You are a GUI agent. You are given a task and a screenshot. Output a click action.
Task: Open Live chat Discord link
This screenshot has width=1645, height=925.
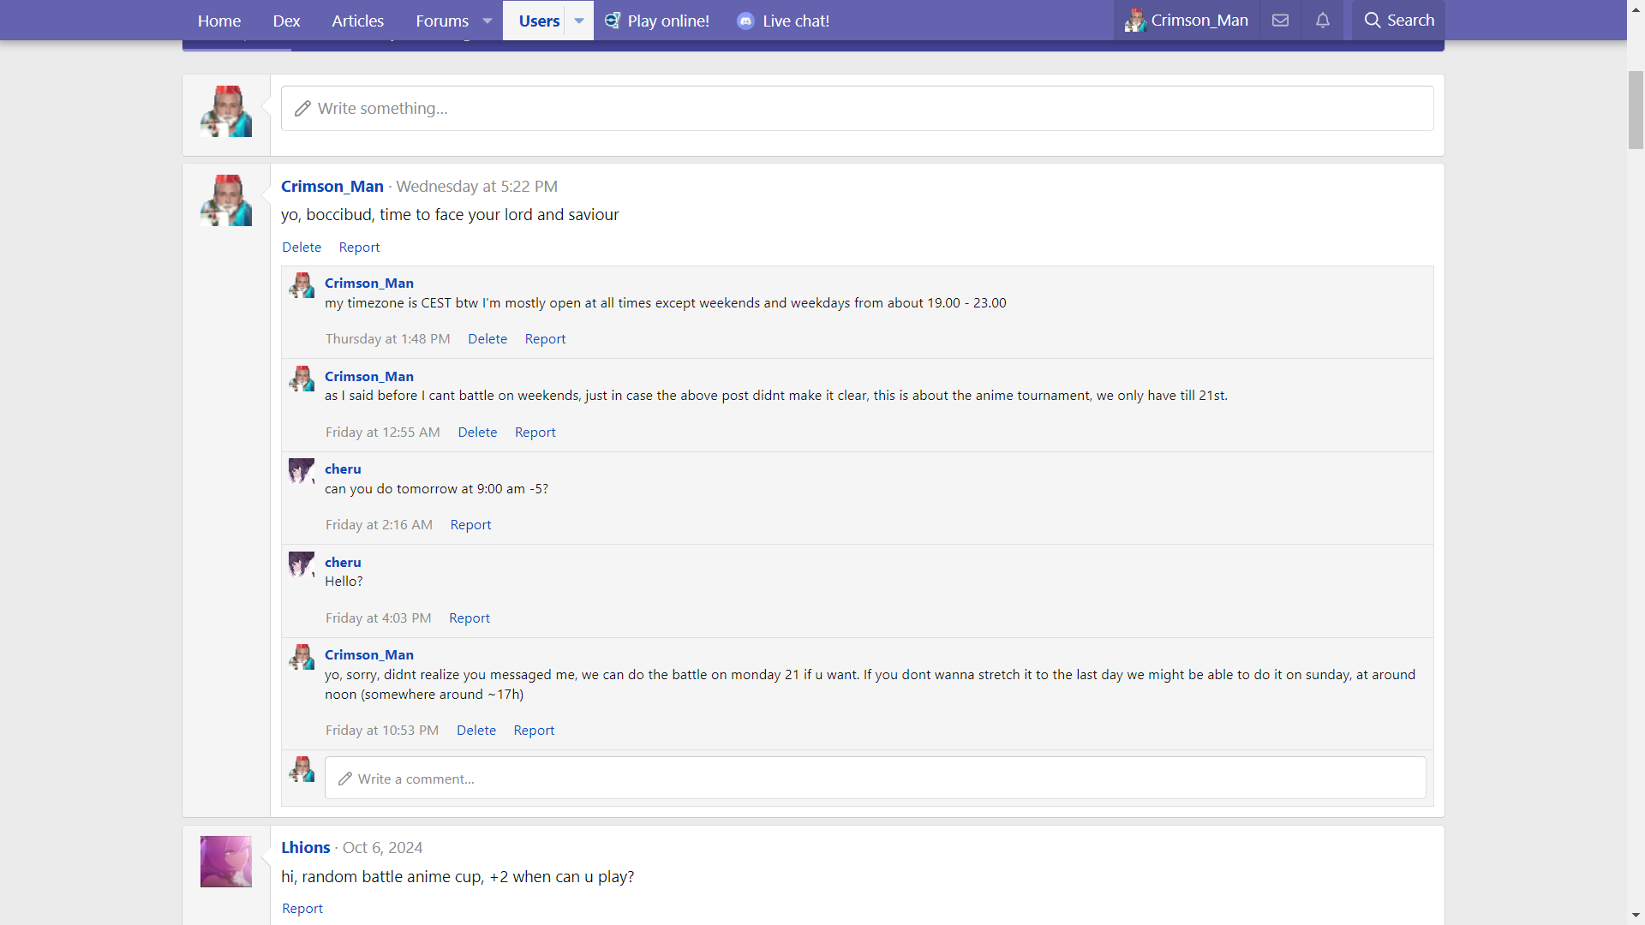[783, 21]
